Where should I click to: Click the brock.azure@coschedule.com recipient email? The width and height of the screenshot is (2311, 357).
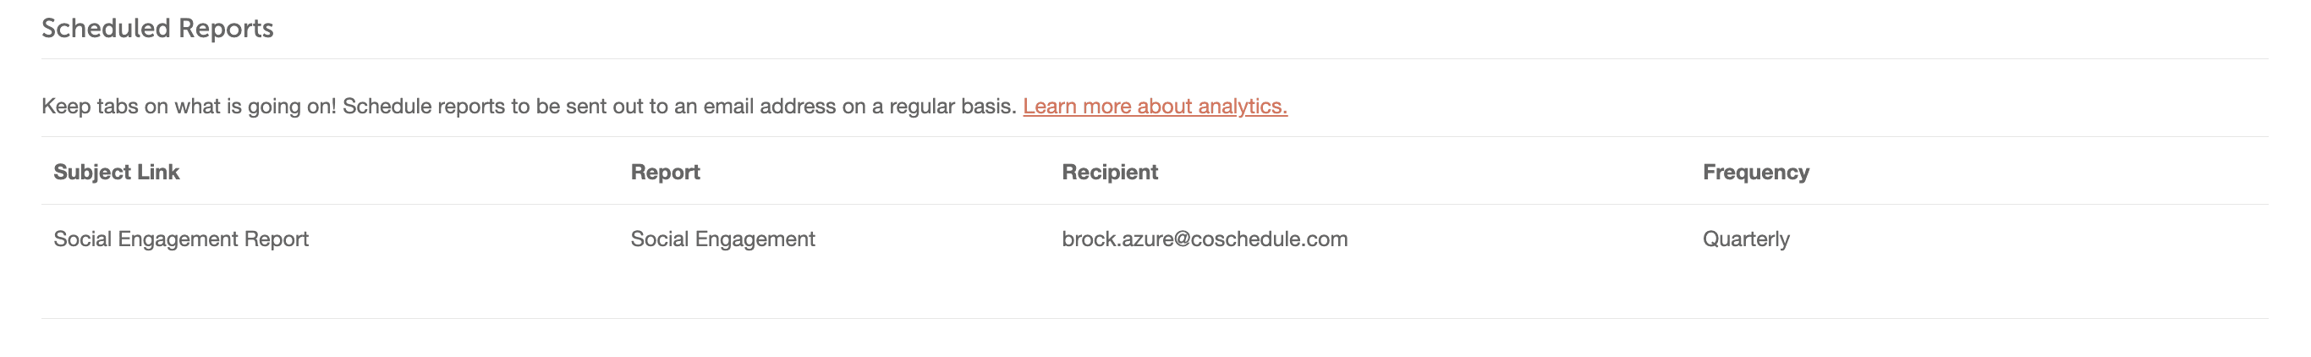(x=1204, y=239)
